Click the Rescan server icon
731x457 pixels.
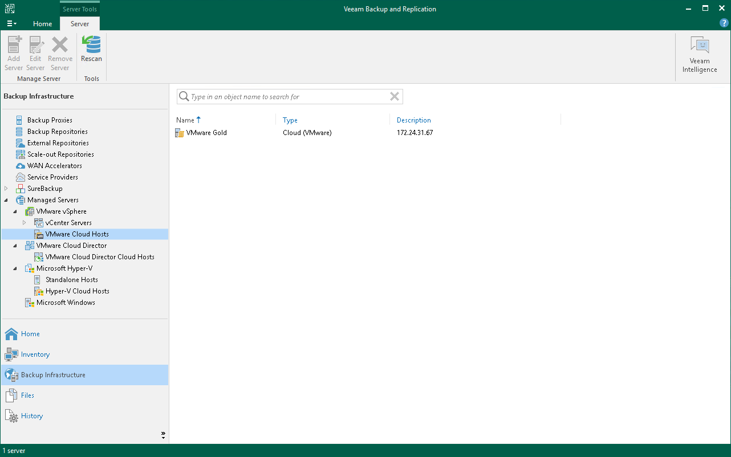91,44
